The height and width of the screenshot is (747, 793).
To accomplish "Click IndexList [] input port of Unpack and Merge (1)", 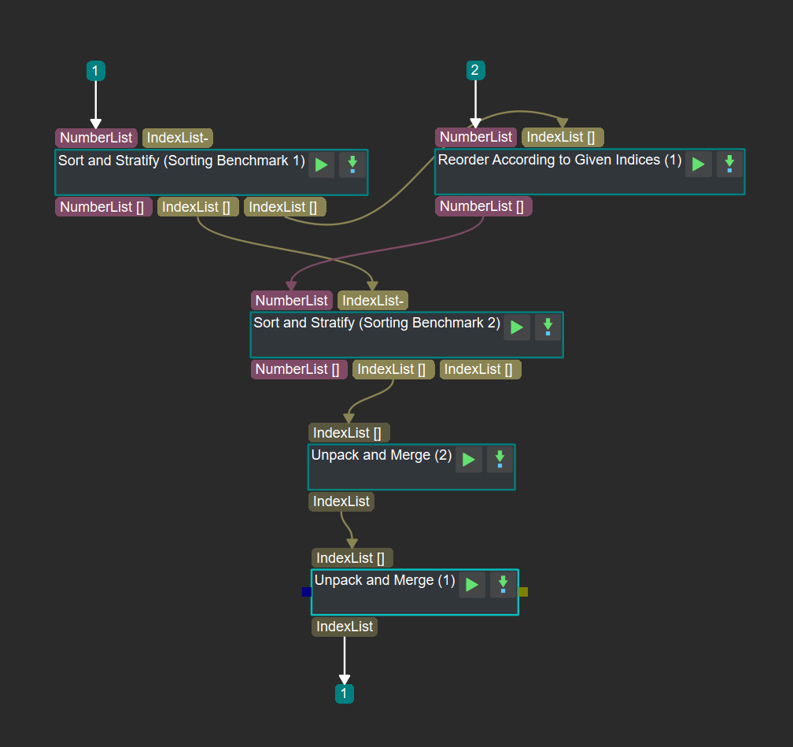I will 352,558.
